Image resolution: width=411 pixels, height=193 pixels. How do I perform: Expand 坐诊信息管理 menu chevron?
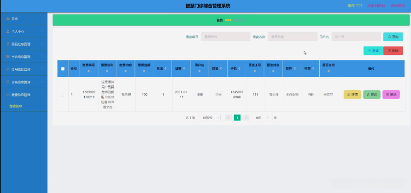[42, 56]
